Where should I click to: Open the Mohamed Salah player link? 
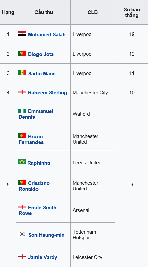(x=47, y=34)
